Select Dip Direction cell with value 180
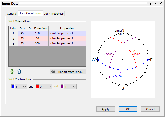 (38, 33)
